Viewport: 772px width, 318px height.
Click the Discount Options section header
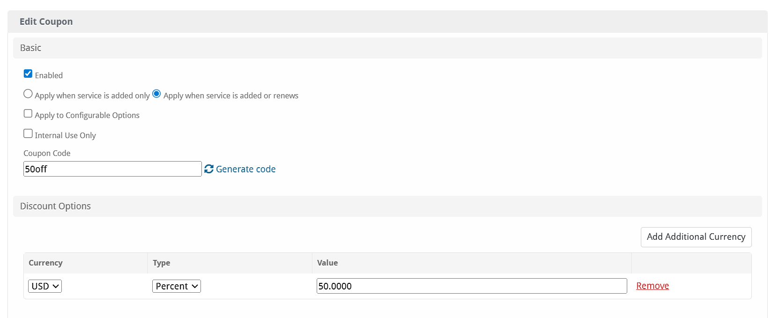click(x=55, y=206)
